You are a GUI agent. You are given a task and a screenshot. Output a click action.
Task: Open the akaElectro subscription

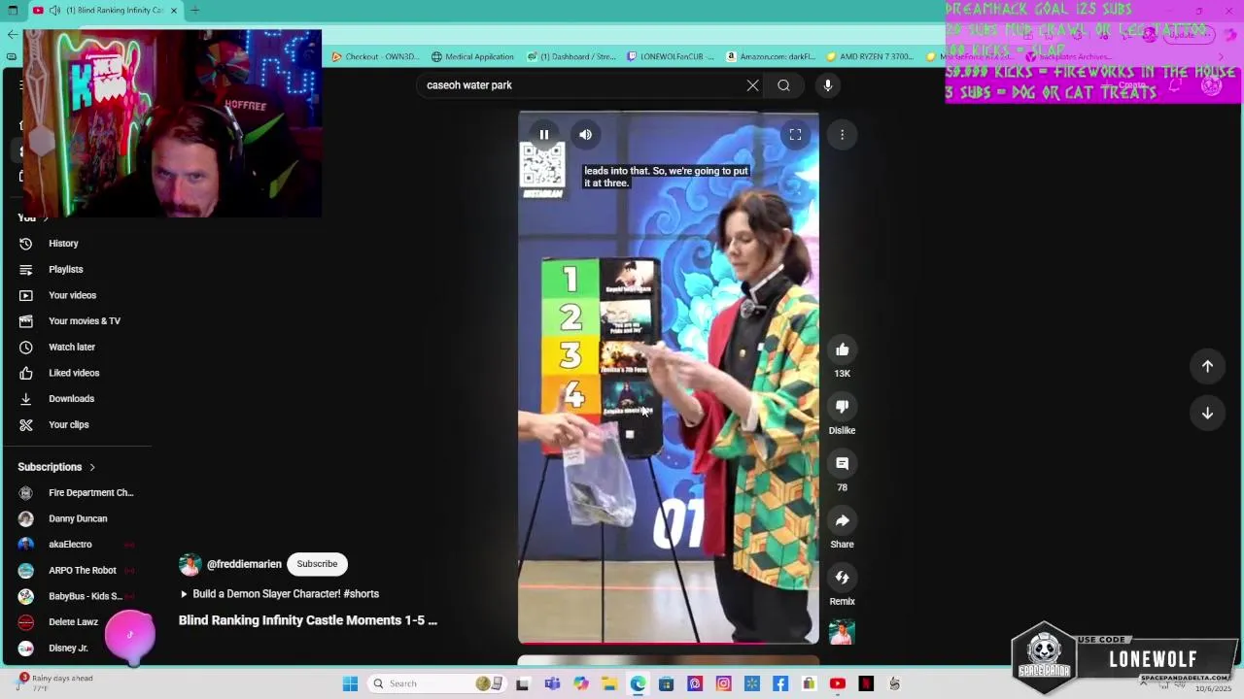[x=70, y=545]
